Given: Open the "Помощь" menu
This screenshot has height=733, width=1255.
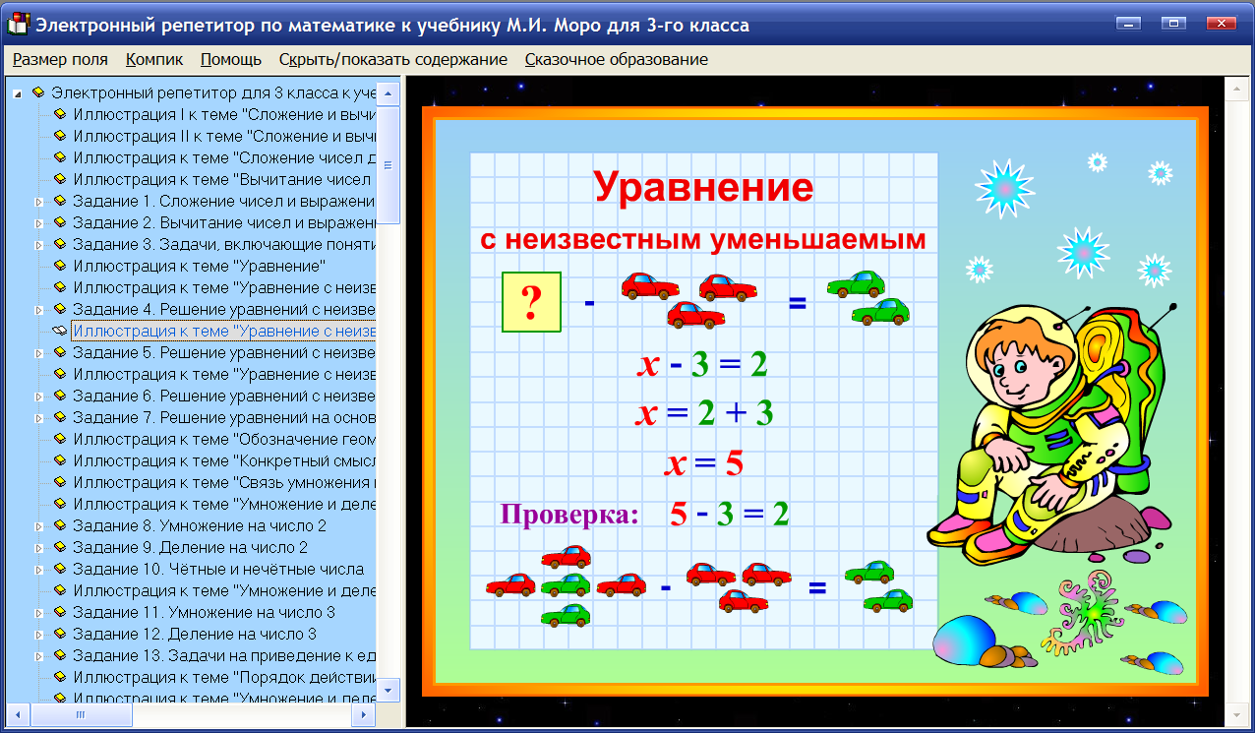Looking at the screenshot, I should [229, 59].
